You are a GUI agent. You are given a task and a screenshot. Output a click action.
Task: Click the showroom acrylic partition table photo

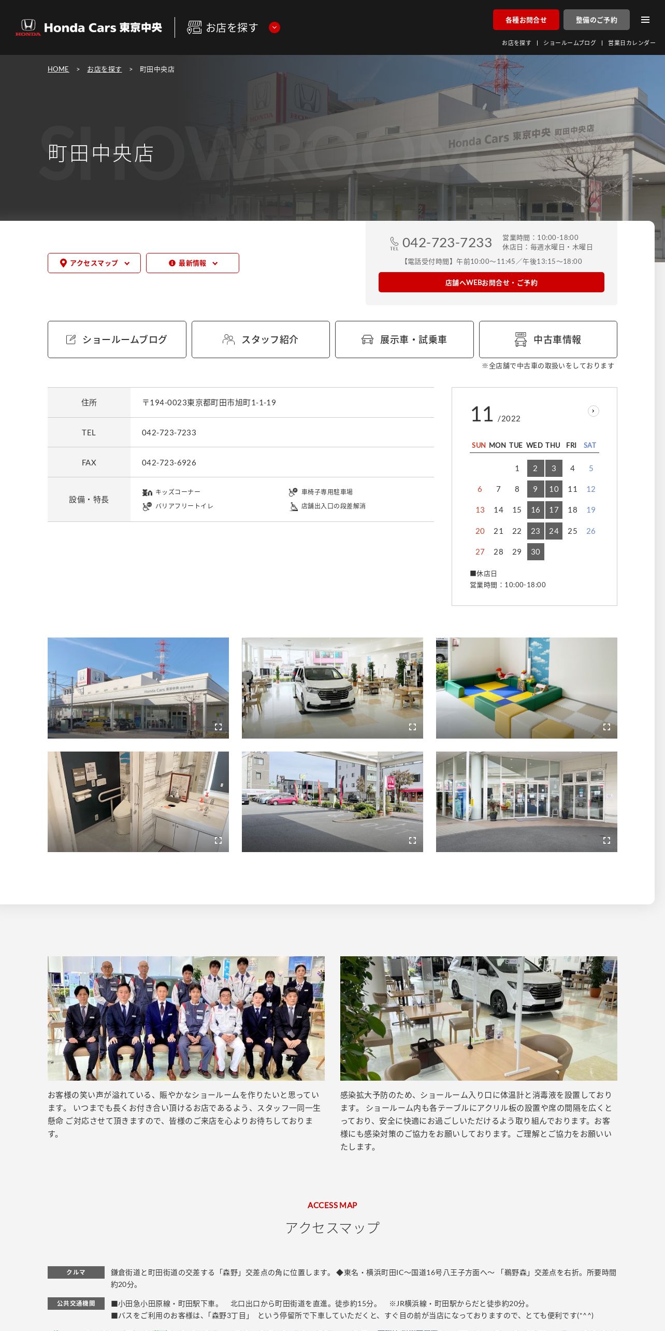[479, 1018]
